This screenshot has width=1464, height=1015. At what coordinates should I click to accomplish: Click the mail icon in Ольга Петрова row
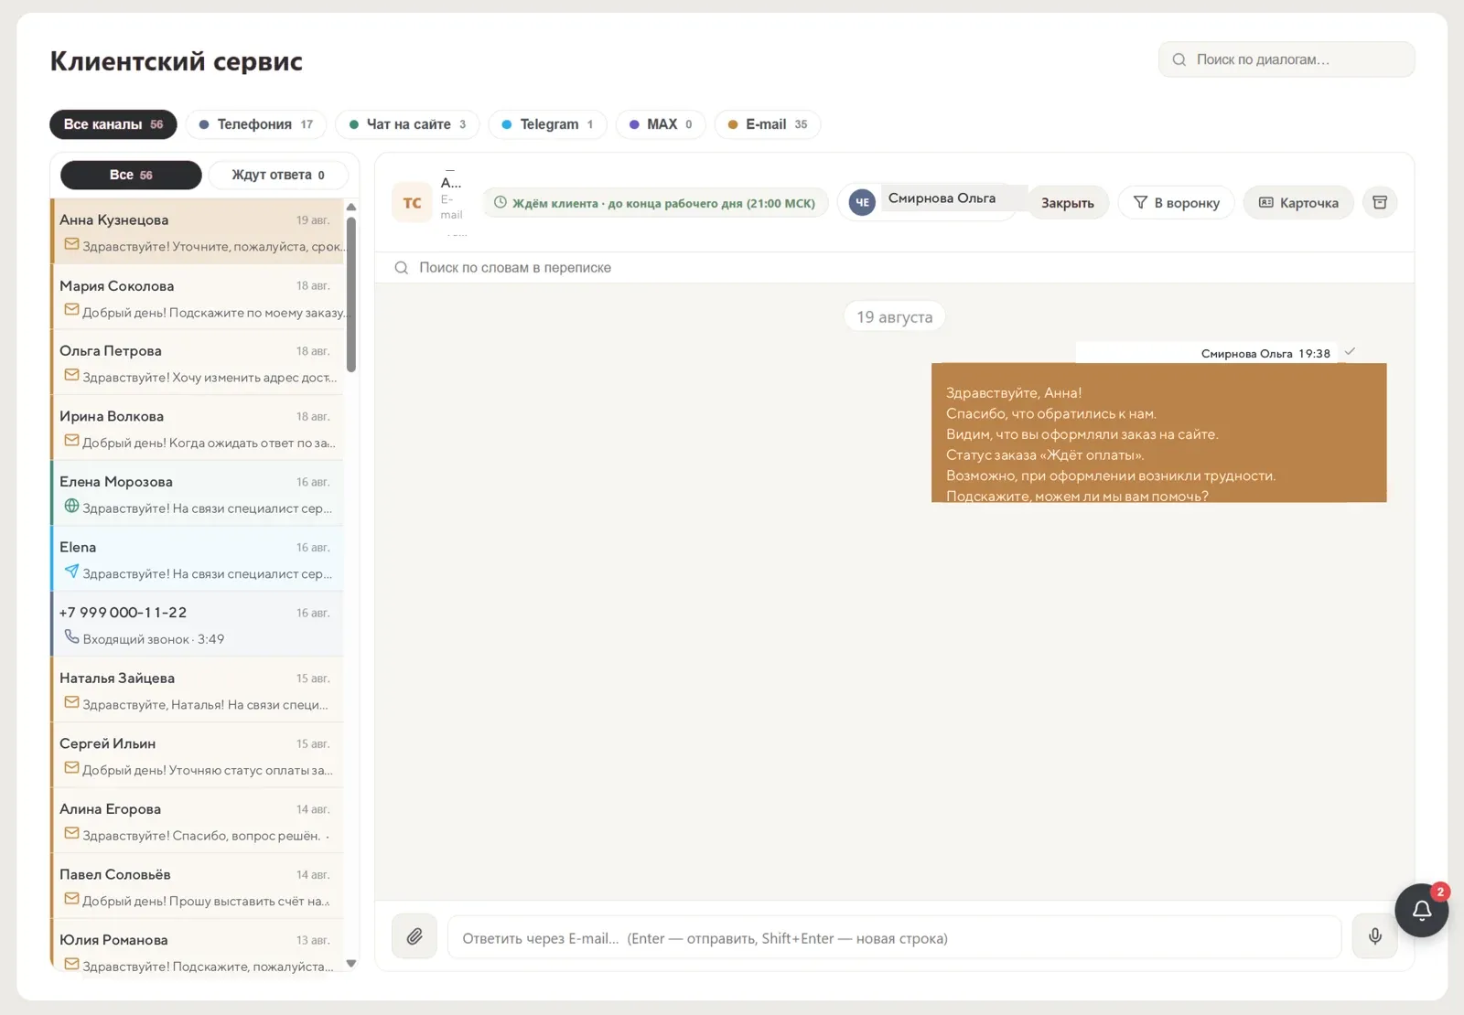click(x=71, y=375)
